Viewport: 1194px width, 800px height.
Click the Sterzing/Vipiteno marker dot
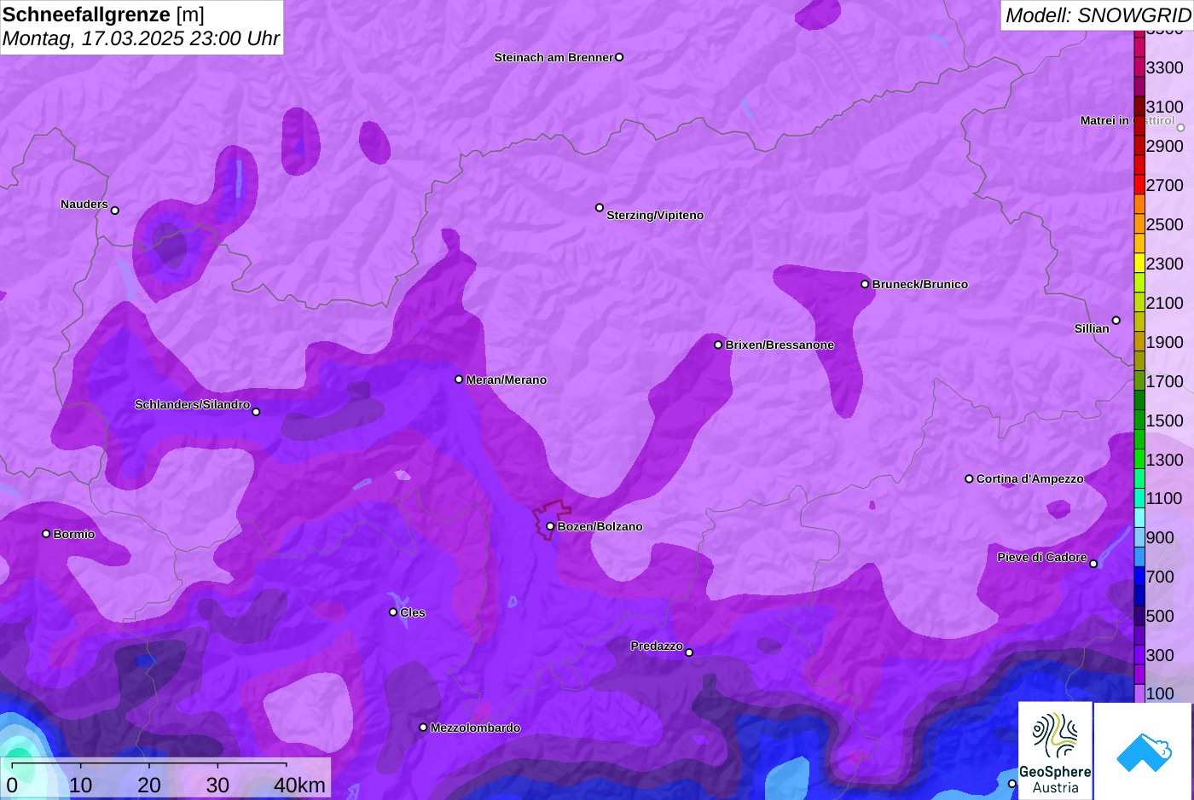[x=600, y=207]
